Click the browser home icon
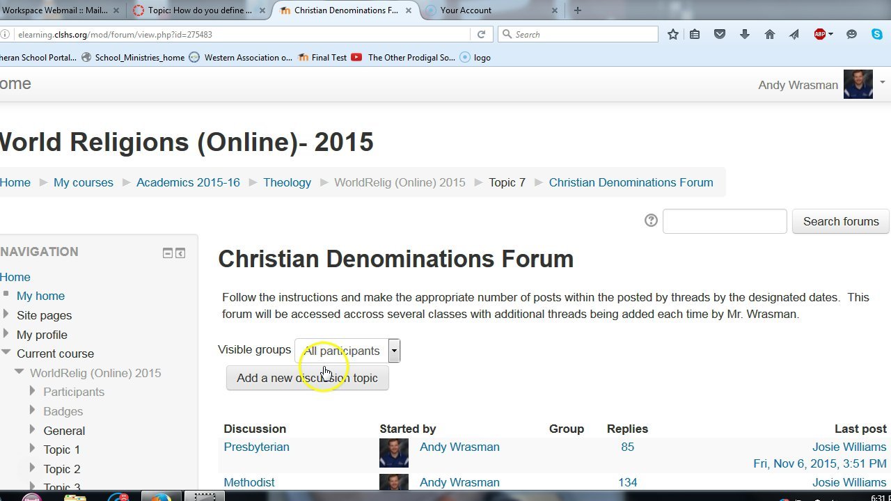The image size is (891, 501). (x=770, y=34)
